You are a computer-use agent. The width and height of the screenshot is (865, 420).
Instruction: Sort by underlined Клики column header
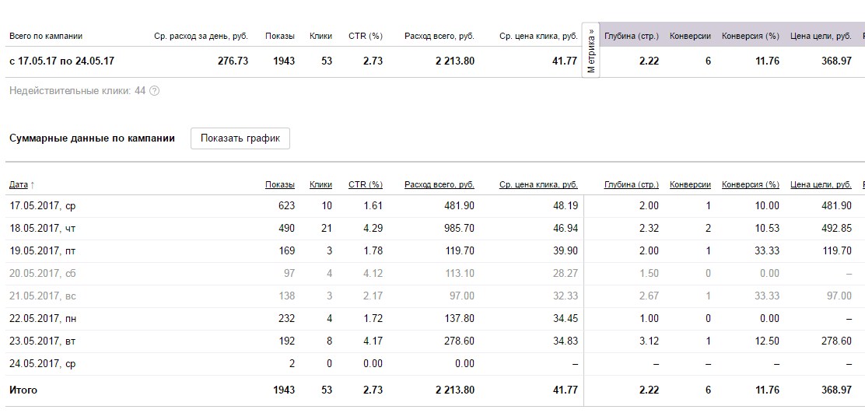click(x=320, y=185)
